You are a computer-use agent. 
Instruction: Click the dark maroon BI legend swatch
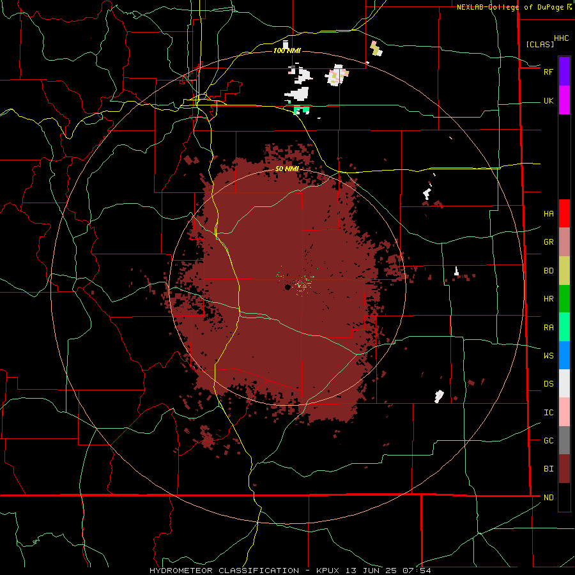pos(564,469)
